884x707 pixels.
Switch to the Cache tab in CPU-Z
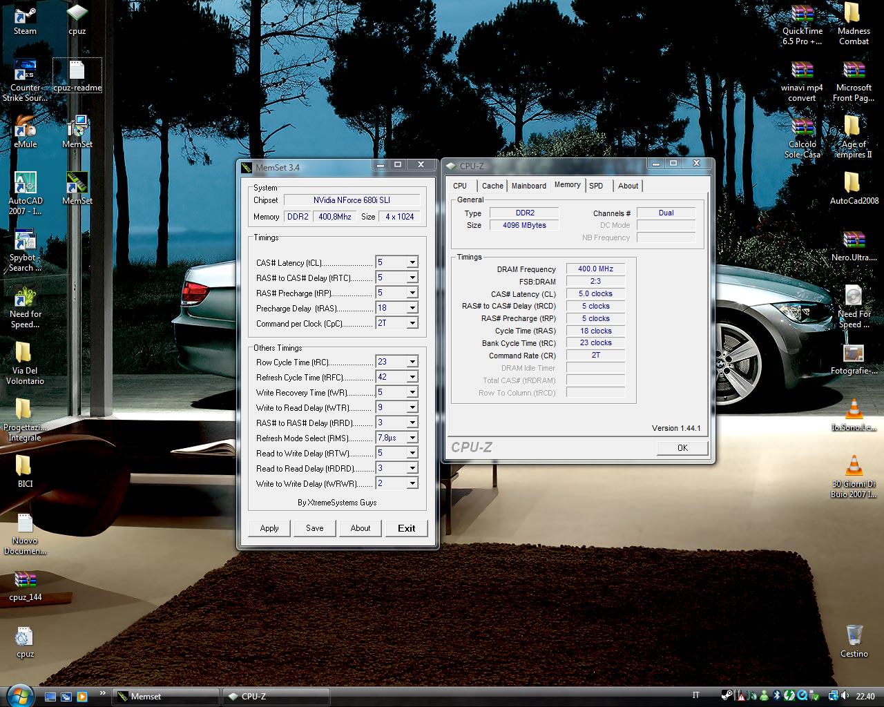click(x=492, y=186)
